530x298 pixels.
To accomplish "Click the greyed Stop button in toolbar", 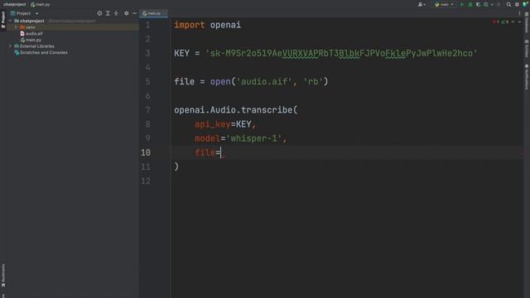I will click(x=499, y=4).
